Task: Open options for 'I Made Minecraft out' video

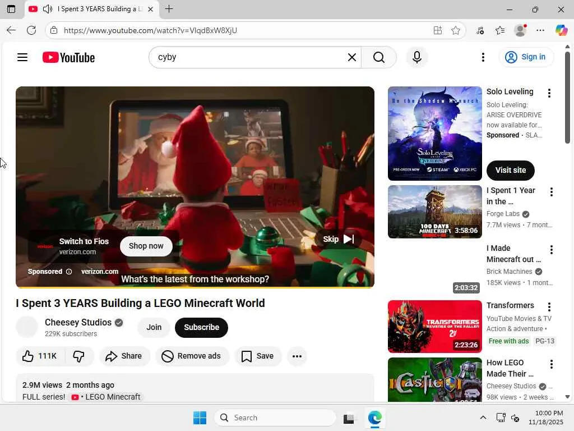Action: (x=552, y=250)
